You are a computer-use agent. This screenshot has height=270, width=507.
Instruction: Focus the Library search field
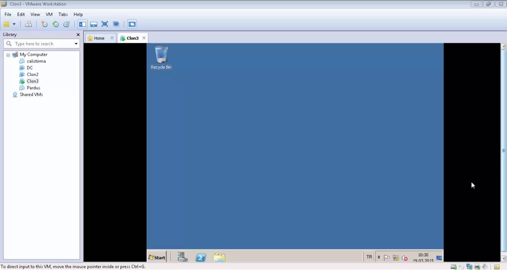[x=42, y=44]
